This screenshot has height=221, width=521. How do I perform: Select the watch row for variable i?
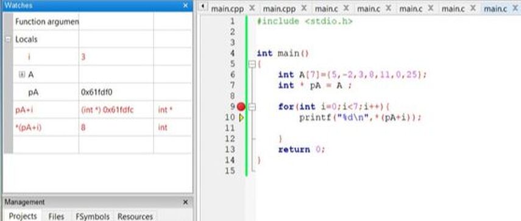point(102,57)
